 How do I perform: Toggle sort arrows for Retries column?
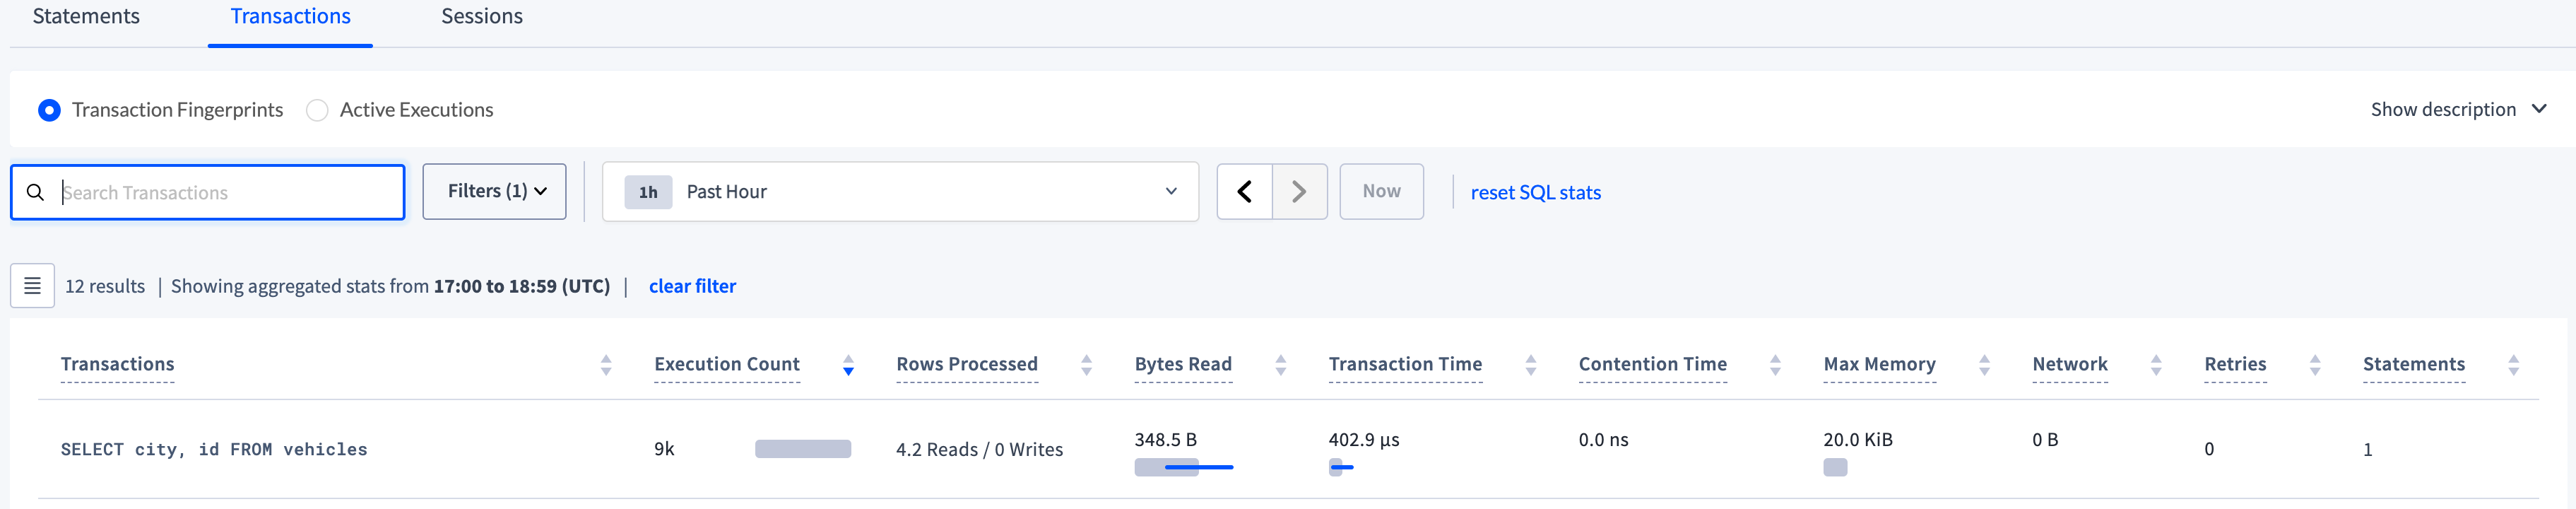click(2315, 365)
